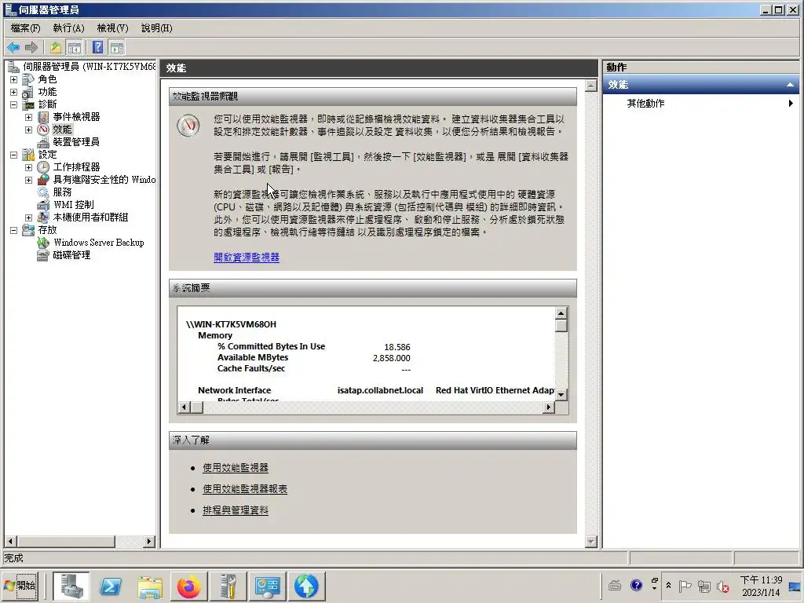The height and width of the screenshot is (603, 804).
Task: Open the globe update taskbar icon
Action: (306, 586)
